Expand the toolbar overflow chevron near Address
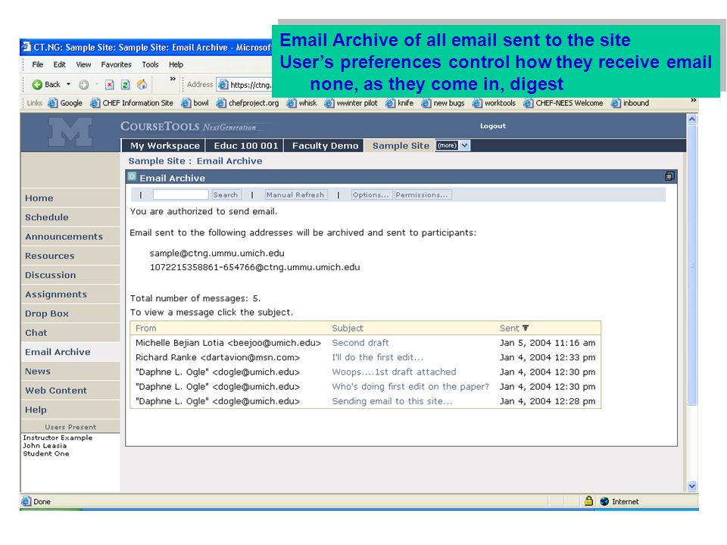Image resolution: width=727 pixels, height=545 pixels. pos(173,79)
